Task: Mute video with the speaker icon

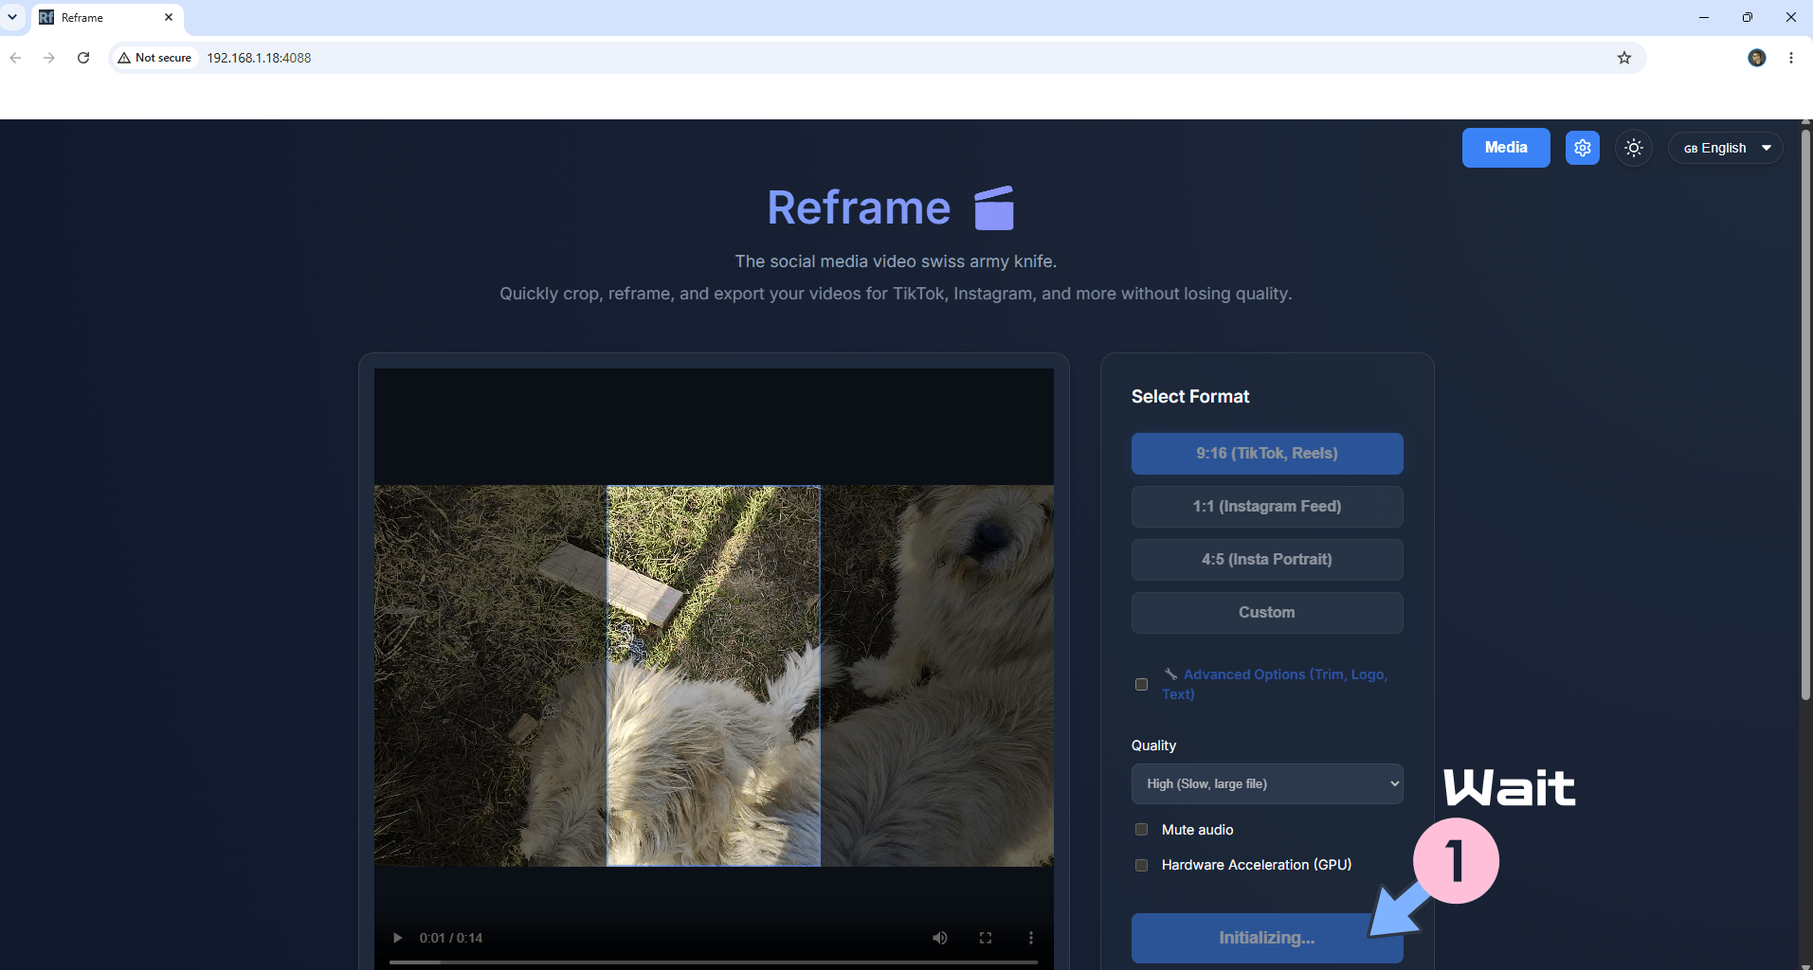Action: [939, 938]
